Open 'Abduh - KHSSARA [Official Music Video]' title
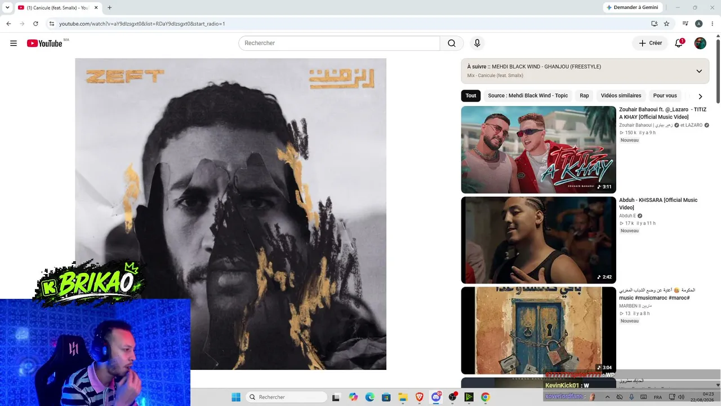This screenshot has width=721, height=406. tap(658, 204)
